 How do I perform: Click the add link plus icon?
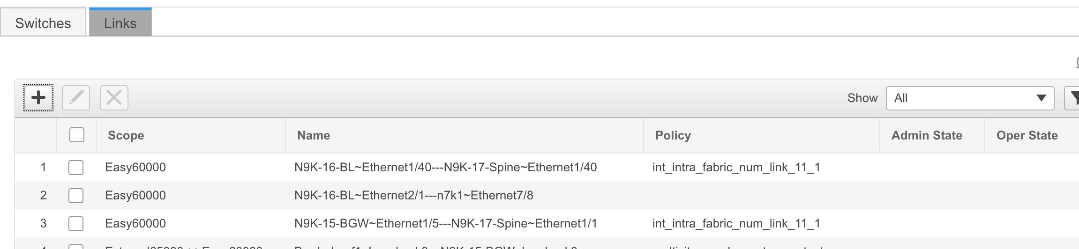[38, 98]
